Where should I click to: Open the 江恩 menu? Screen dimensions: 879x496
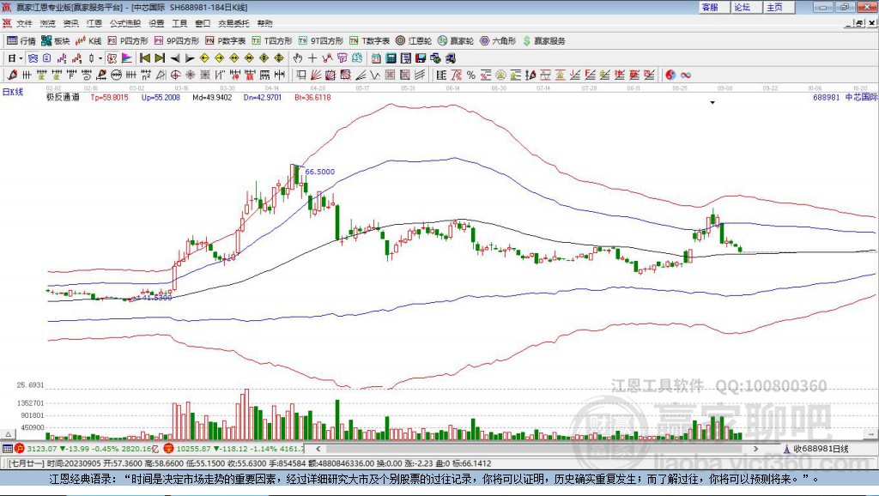(94, 23)
